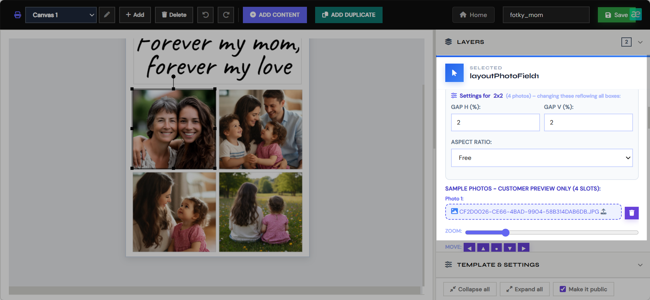Undo the last action
The image size is (650, 300).
[205, 15]
